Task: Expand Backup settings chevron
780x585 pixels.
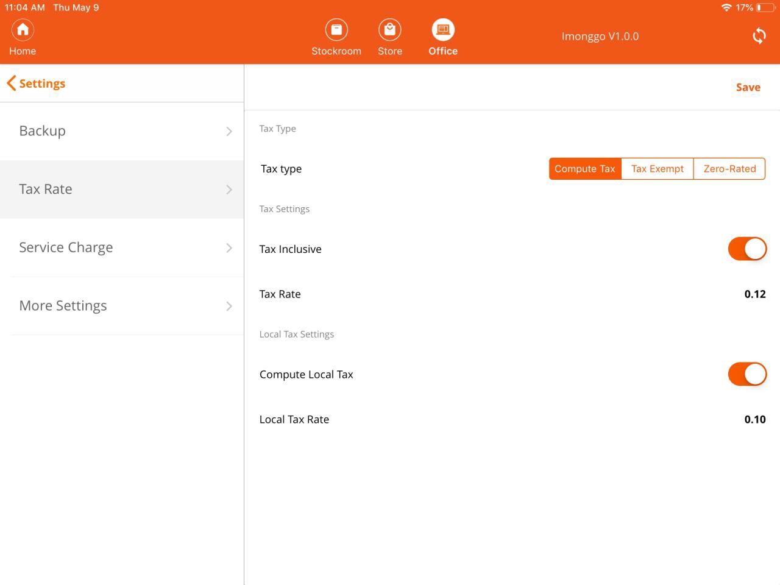Action: click(229, 131)
